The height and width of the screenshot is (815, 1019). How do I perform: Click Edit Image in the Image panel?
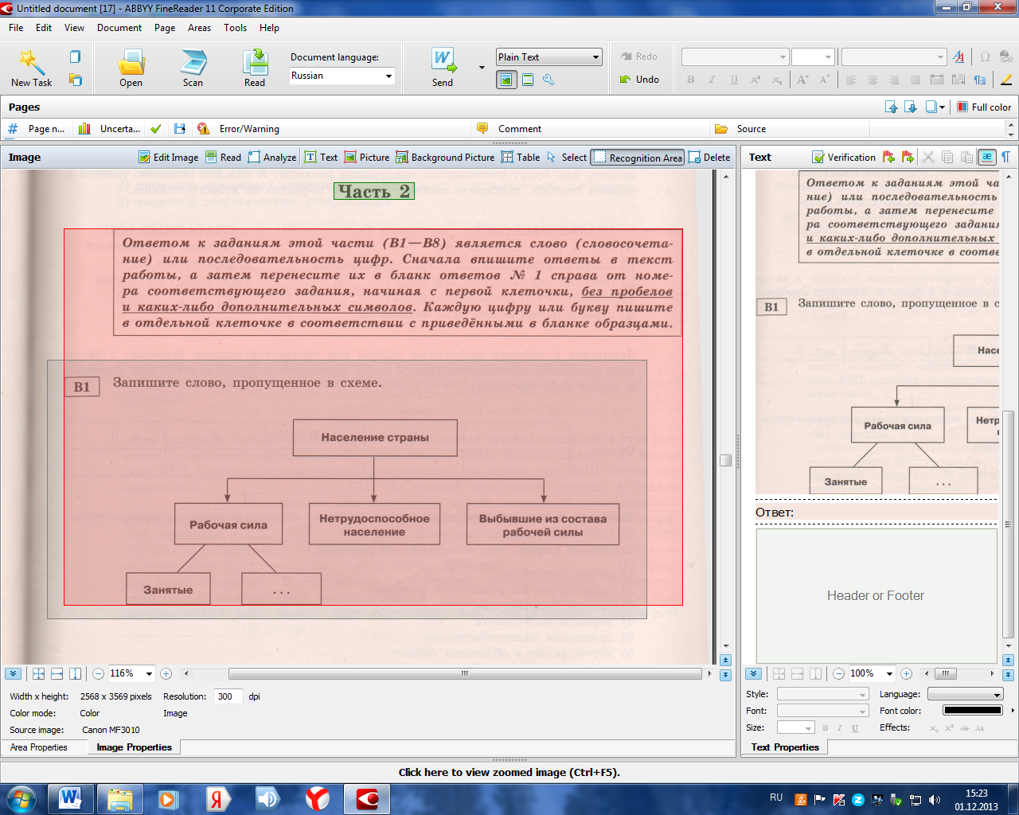pos(169,158)
